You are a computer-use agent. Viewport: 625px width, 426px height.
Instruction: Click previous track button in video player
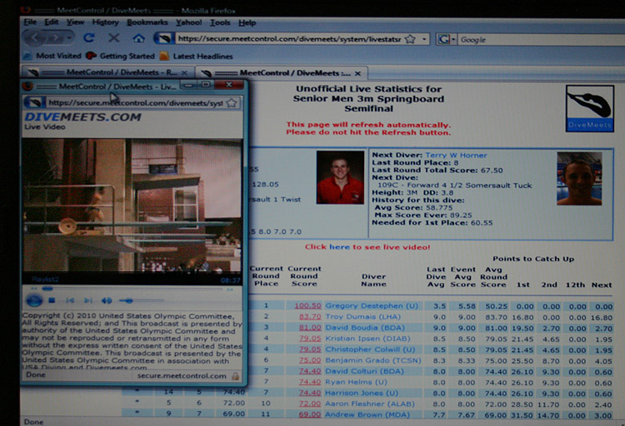70,300
